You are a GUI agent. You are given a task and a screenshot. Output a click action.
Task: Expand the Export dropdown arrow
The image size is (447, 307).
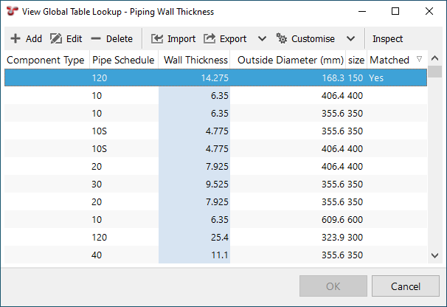(x=262, y=39)
